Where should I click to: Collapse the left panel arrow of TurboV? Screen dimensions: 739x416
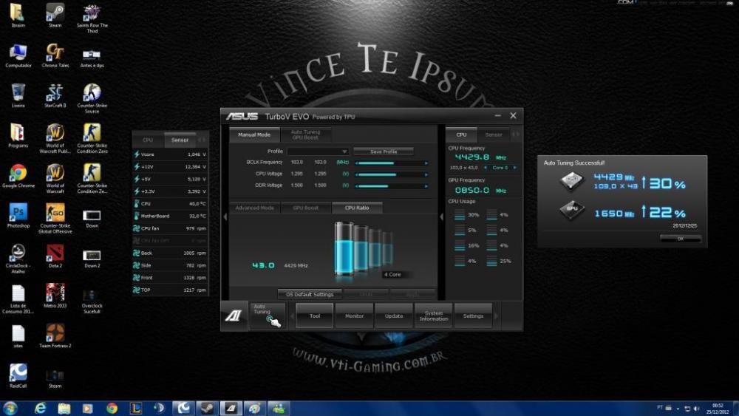[x=225, y=216]
